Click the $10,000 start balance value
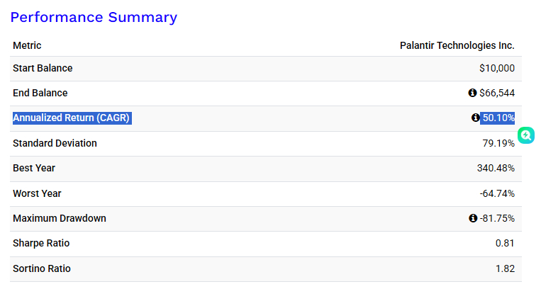The image size is (541, 289). tap(497, 69)
